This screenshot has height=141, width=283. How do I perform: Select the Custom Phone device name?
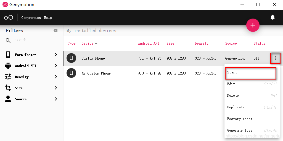tap(93, 58)
